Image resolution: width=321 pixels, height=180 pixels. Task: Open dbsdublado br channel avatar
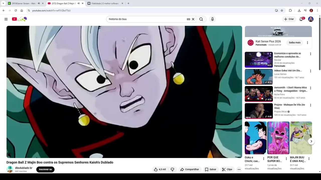tap(10, 169)
